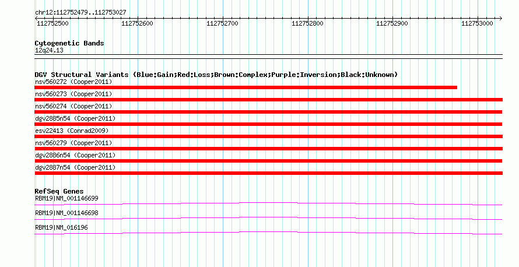Click the Cytogenetic Bands track title
This screenshot has width=519, height=267.
point(69,43)
